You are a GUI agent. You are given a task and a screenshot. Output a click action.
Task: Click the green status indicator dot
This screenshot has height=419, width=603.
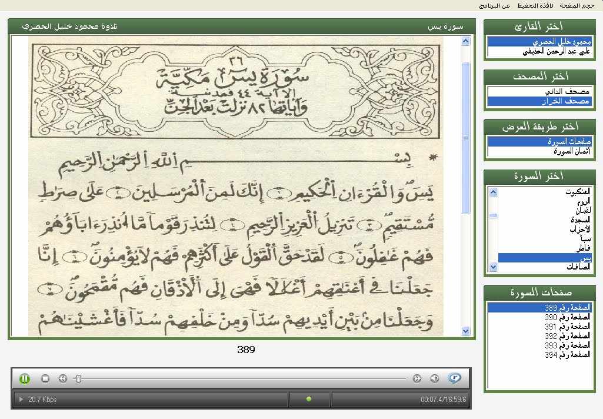tap(308, 399)
